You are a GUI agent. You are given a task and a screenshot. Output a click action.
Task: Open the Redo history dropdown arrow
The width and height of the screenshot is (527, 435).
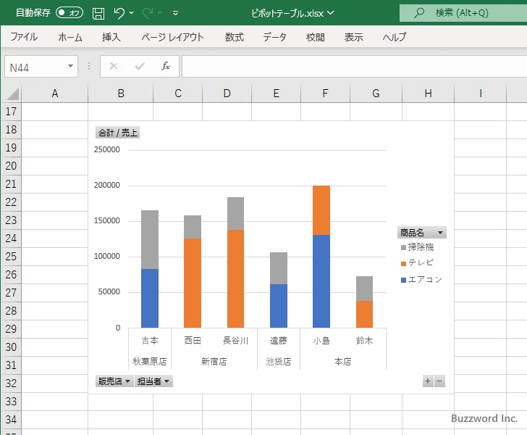click(x=160, y=13)
